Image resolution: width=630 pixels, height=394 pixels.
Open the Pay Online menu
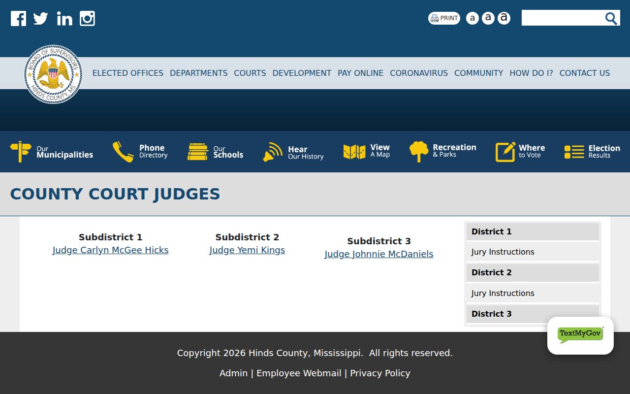361,73
